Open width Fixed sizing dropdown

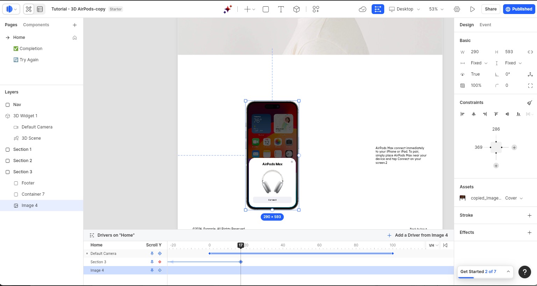(479, 63)
